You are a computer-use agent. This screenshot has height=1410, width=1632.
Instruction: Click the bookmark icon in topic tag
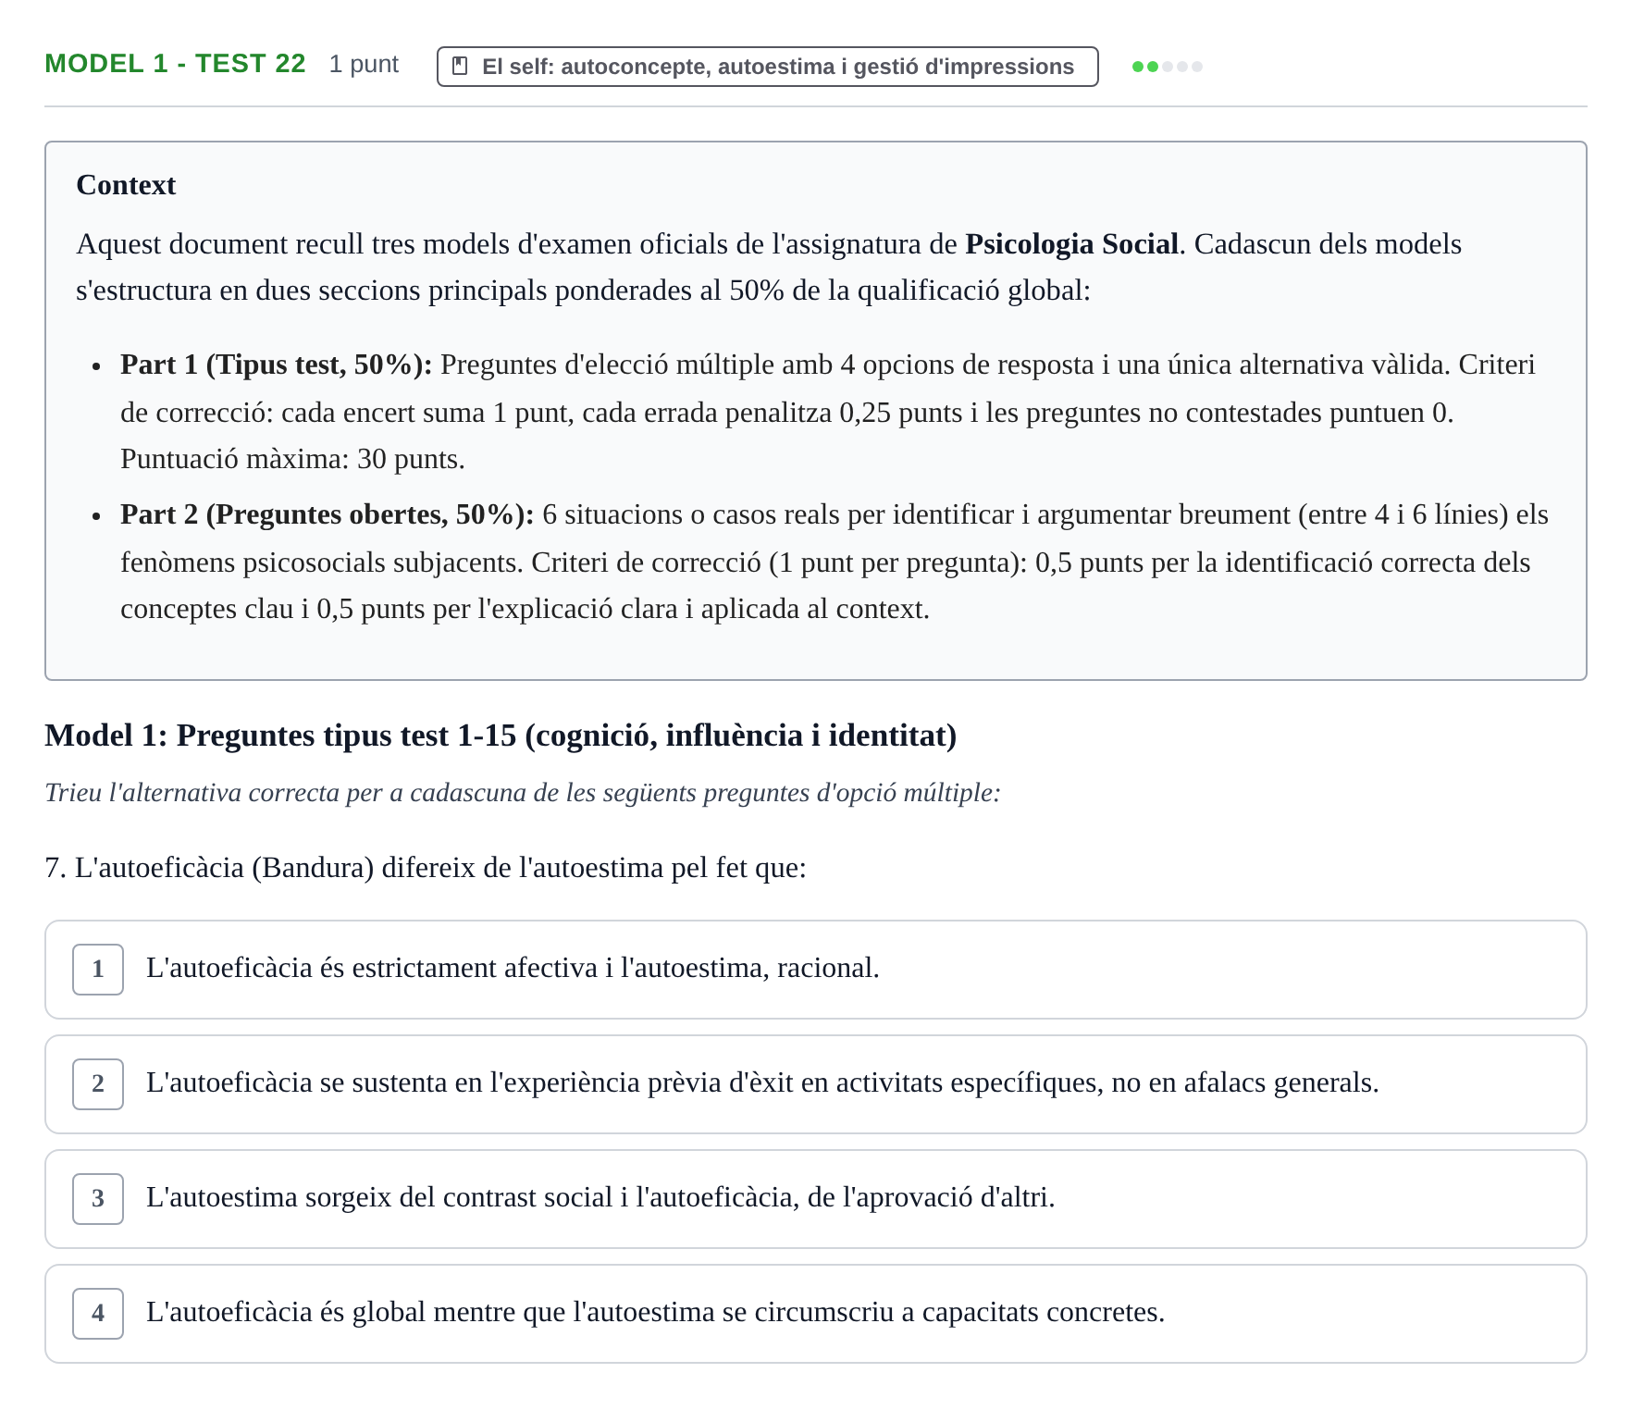(x=460, y=67)
